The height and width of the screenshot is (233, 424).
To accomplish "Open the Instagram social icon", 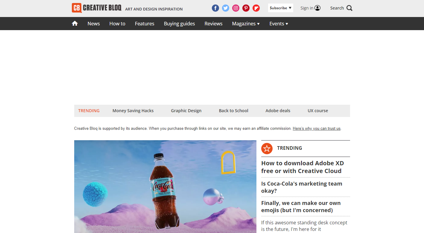I will click(x=236, y=8).
